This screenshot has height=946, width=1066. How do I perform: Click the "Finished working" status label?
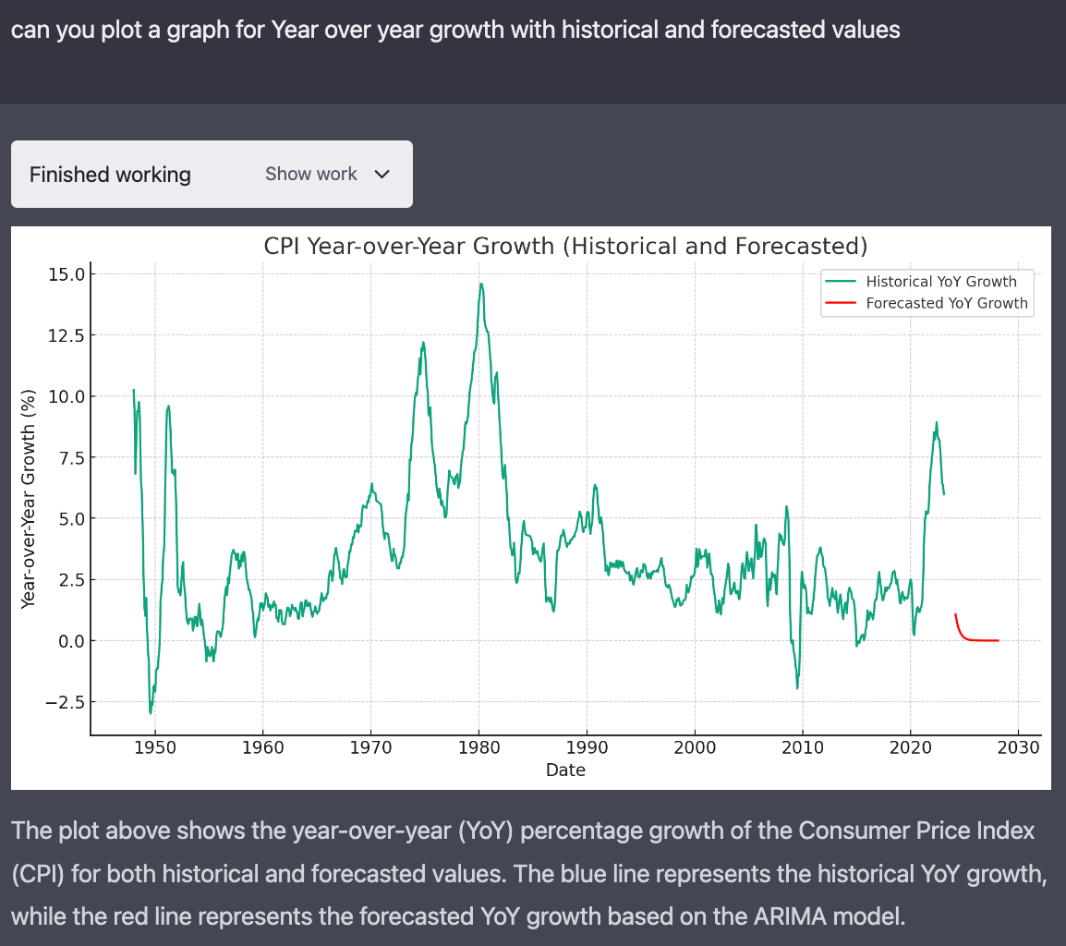click(110, 175)
